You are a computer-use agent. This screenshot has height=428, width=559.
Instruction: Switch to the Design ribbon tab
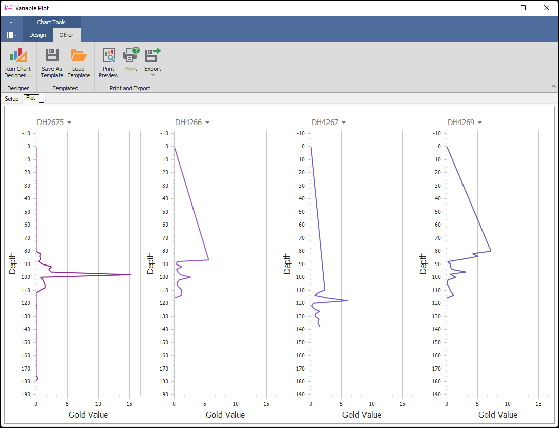pos(37,35)
